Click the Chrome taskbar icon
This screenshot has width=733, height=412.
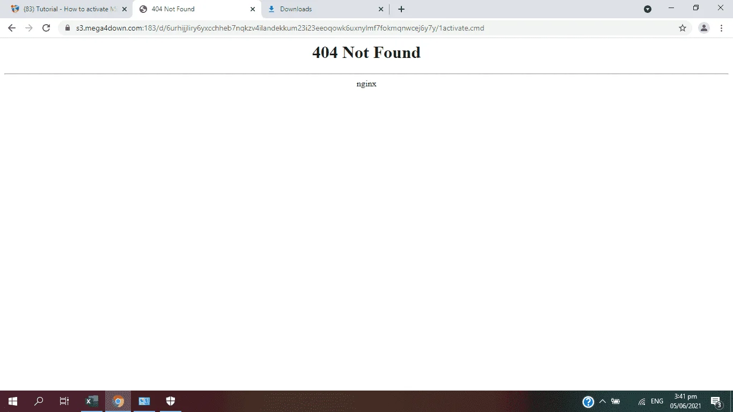click(x=118, y=401)
